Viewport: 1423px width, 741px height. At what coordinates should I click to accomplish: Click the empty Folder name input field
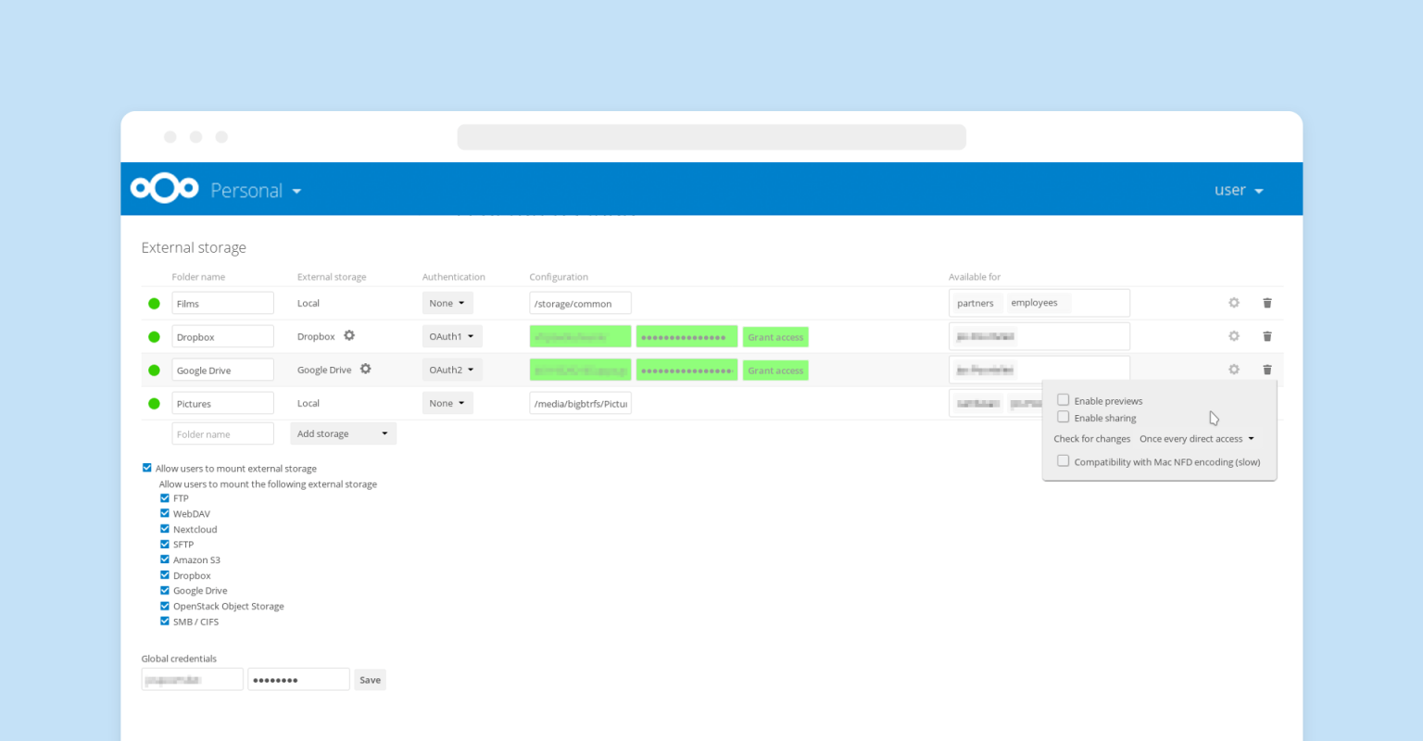coord(222,433)
